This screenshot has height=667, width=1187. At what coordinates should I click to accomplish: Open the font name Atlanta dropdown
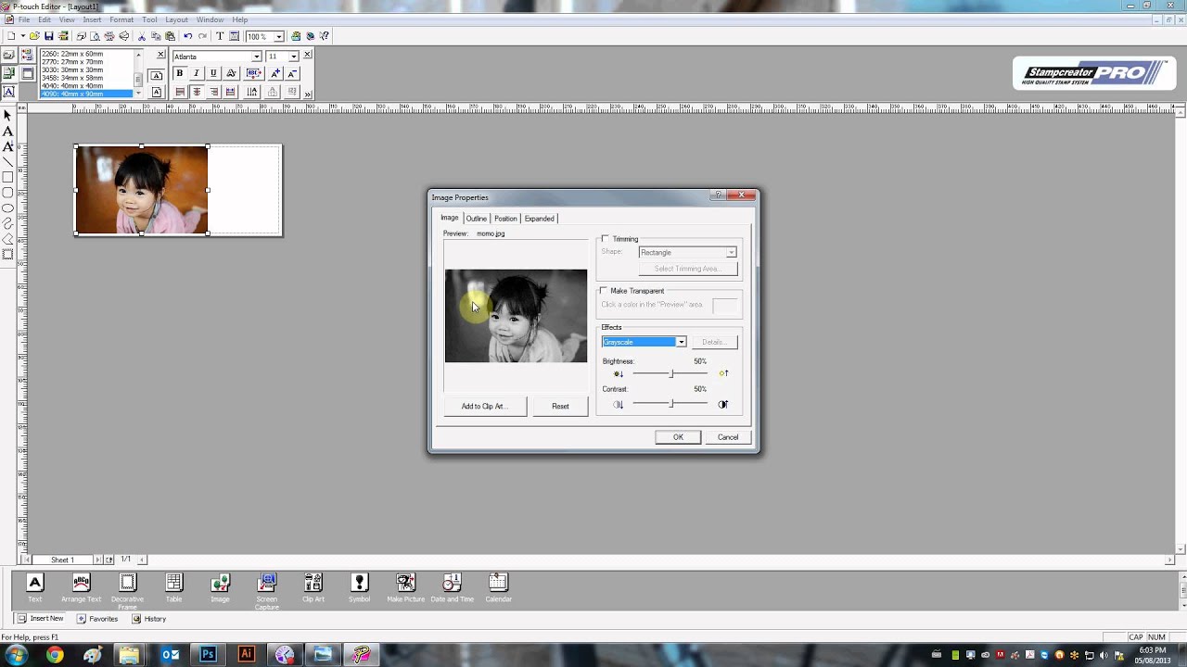coord(256,57)
